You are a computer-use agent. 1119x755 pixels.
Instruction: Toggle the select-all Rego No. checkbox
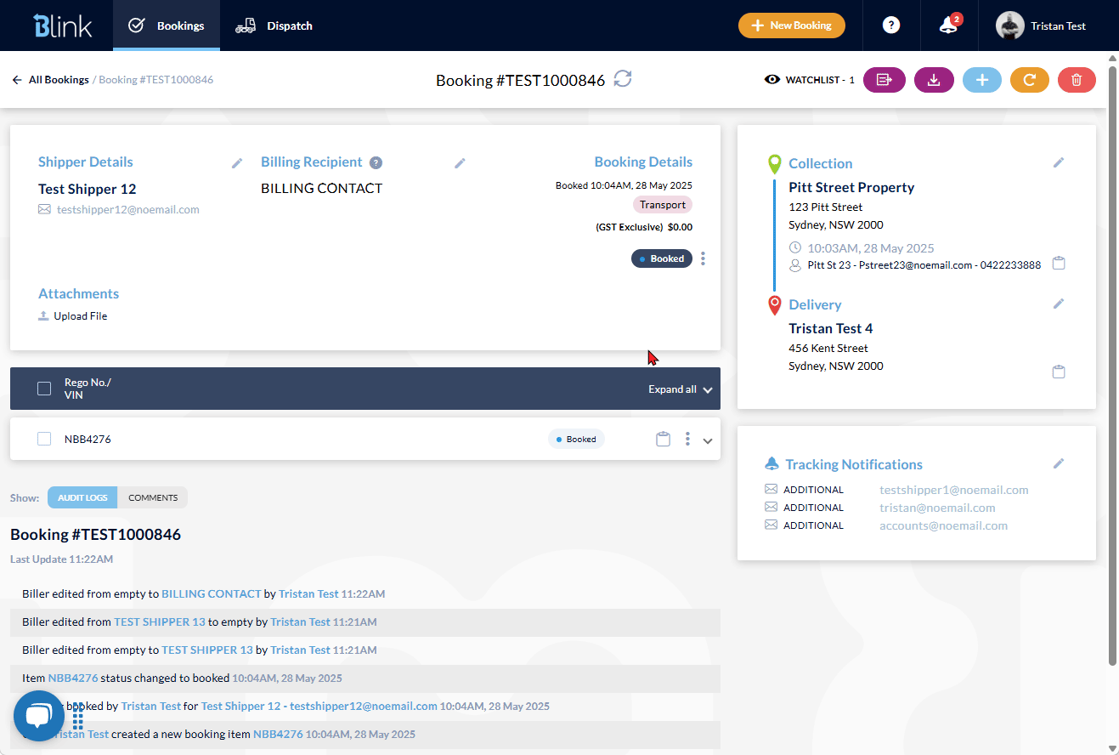tap(44, 389)
